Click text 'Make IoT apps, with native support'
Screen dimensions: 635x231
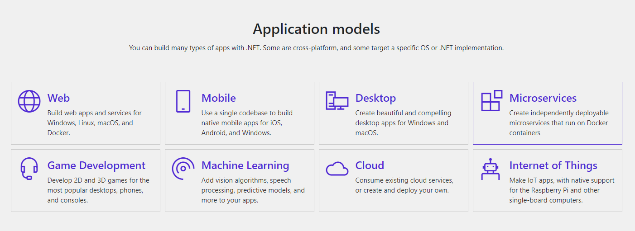pos(562,180)
